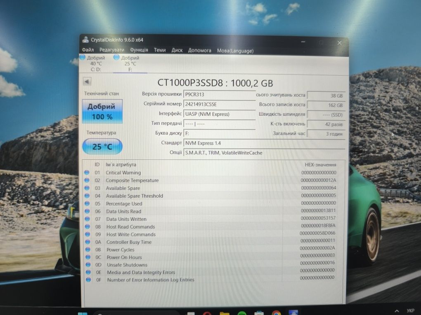Click hex value 0000000000012A
This screenshot has height=315, width=421.
pyautogui.click(x=318, y=180)
